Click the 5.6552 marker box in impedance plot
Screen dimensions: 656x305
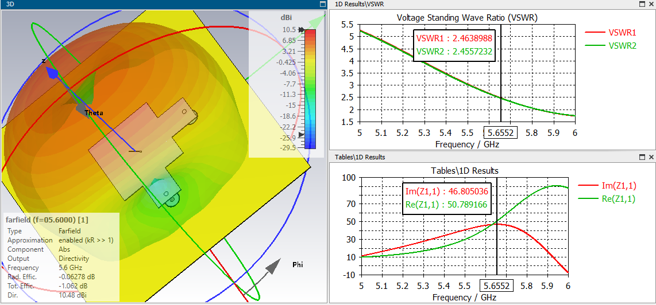[497, 286]
